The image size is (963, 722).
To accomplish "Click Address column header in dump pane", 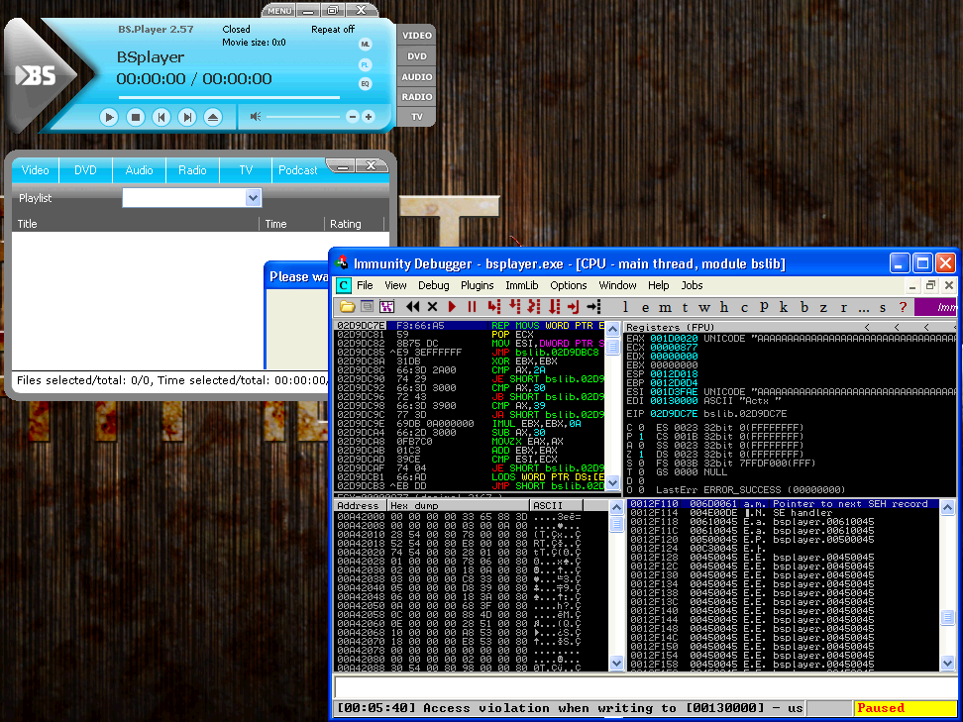I will (361, 506).
